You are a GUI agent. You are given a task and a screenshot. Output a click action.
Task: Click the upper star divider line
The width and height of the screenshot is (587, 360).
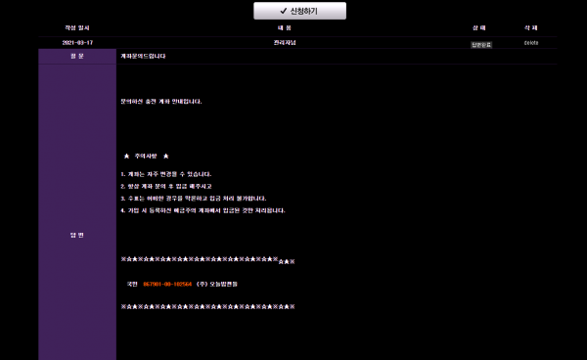pyautogui.click(x=207, y=260)
